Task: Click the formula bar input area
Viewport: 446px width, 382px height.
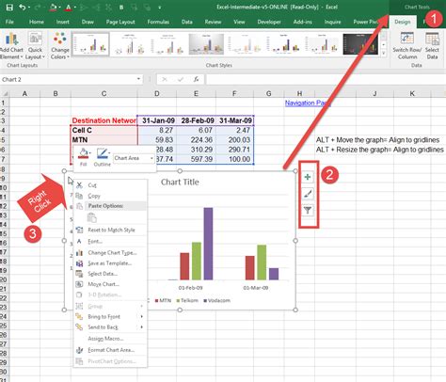Action: click(326, 79)
